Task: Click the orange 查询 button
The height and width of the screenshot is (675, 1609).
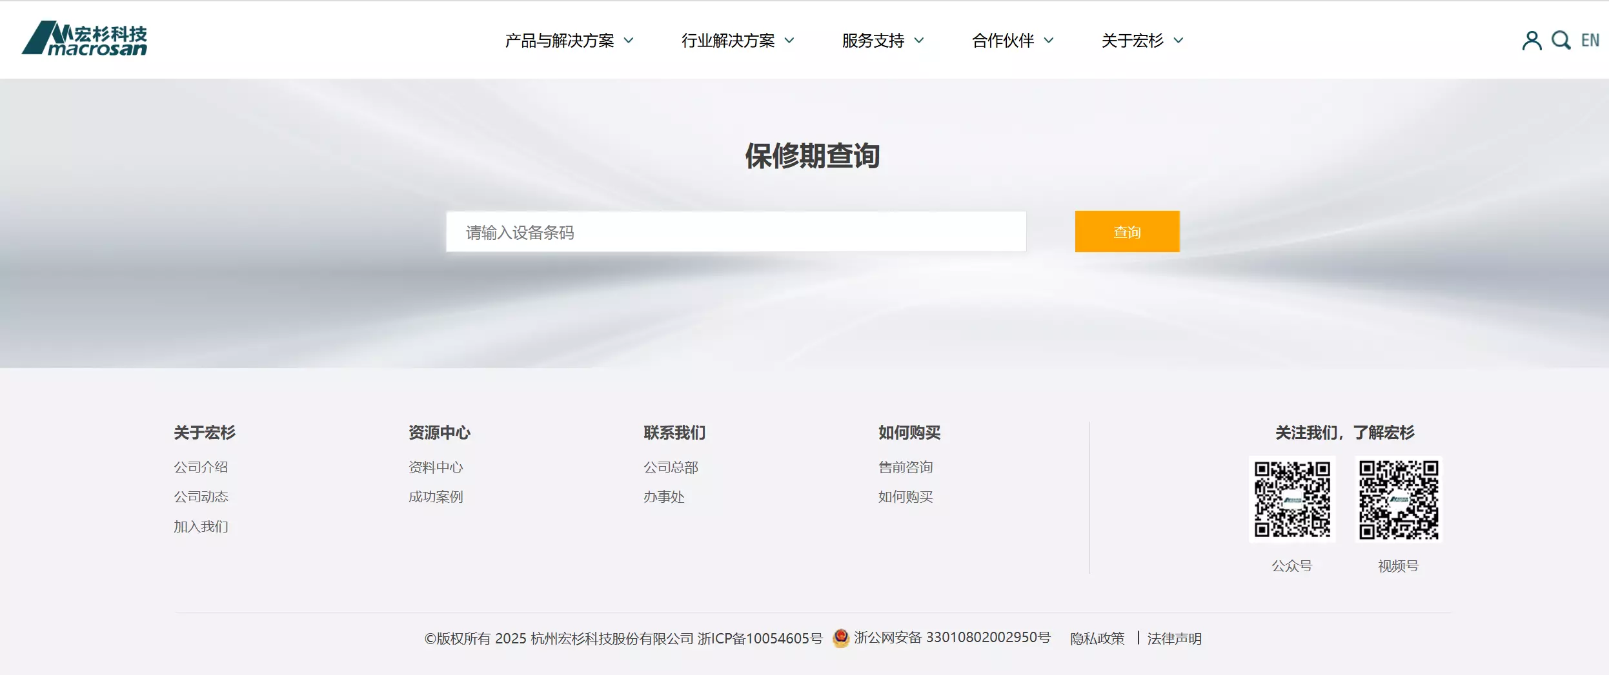Action: pos(1127,231)
